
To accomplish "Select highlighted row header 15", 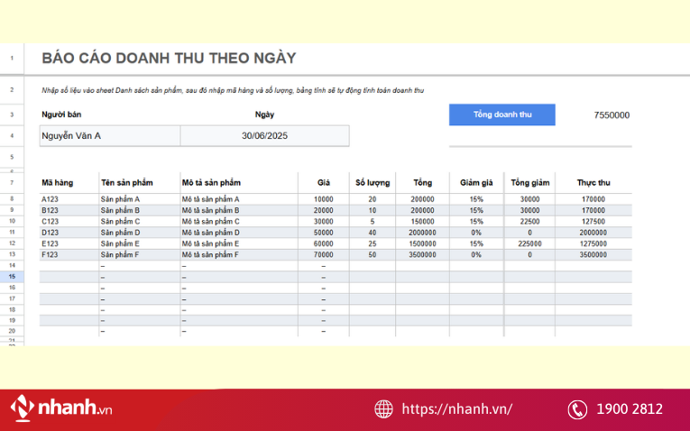I will click(x=12, y=277).
